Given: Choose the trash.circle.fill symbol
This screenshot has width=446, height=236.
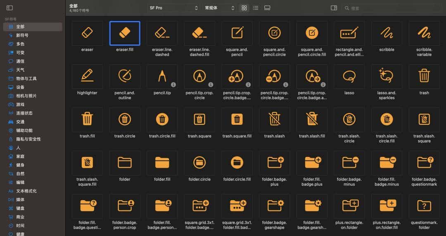Looking at the screenshot, I should point(162,119).
